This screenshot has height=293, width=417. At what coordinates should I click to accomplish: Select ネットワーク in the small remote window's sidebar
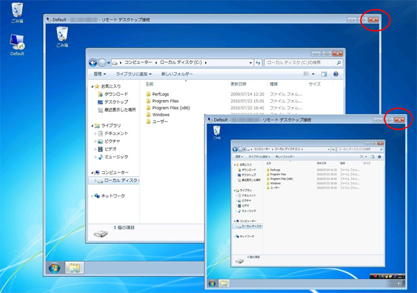point(245,237)
